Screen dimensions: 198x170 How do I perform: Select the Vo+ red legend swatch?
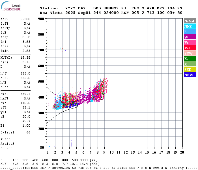190,48
